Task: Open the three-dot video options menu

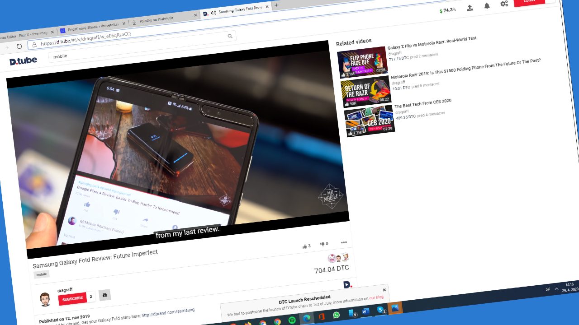Action: point(344,242)
